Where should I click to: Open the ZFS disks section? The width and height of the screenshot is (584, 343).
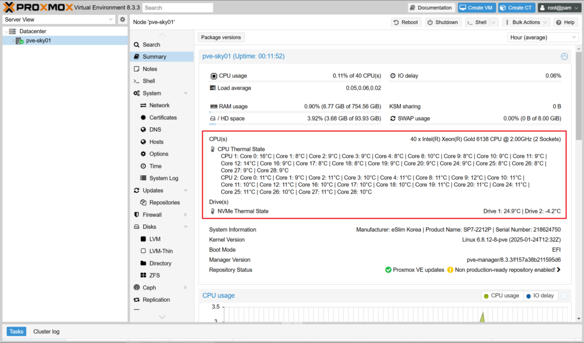tap(155, 275)
